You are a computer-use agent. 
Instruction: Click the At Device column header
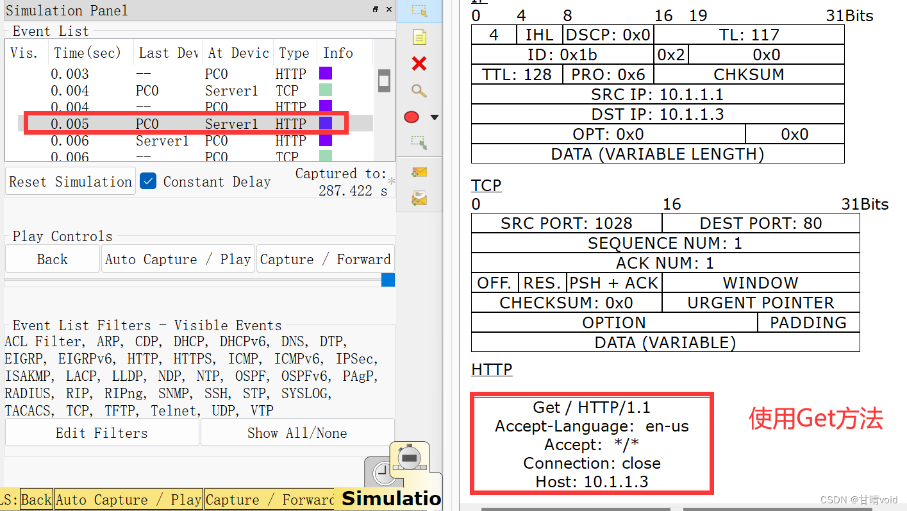238,53
